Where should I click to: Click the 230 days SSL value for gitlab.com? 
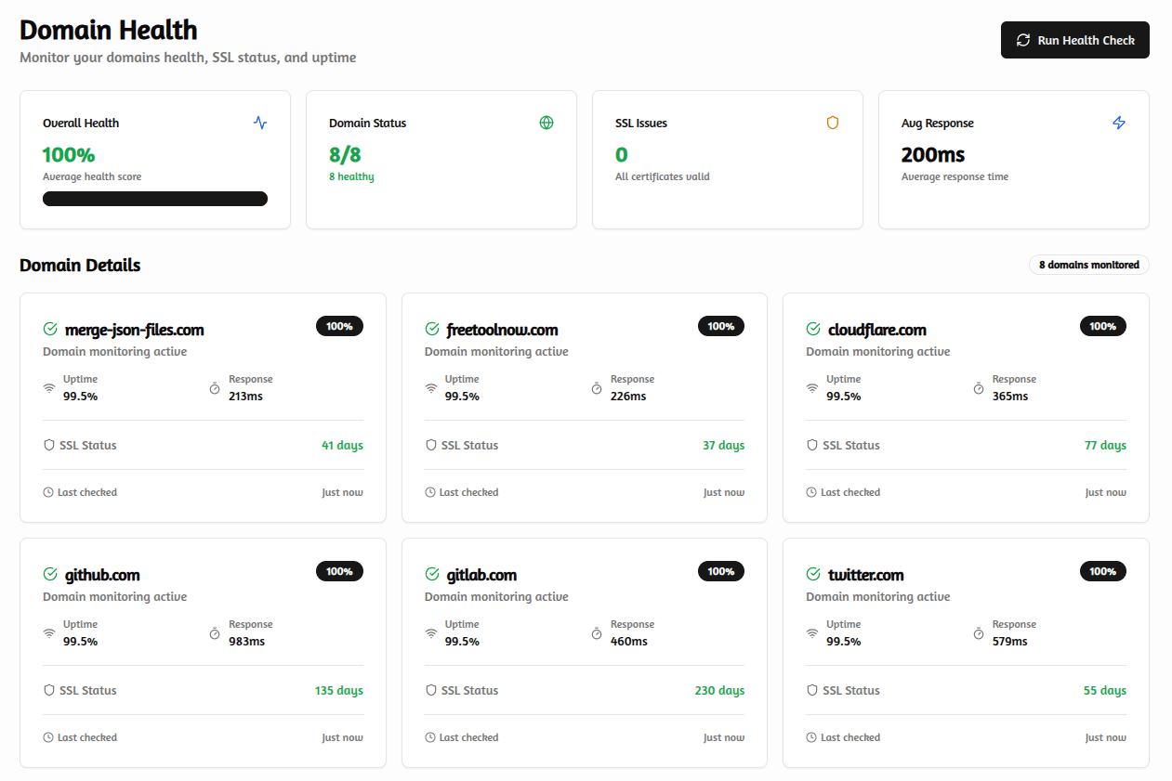coord(719,690)
